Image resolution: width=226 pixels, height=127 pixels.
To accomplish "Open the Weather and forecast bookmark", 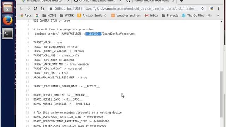I will click(126, 16).
